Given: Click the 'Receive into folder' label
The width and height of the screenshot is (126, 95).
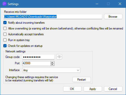Looking at the screenshot, I should point(15,12).
